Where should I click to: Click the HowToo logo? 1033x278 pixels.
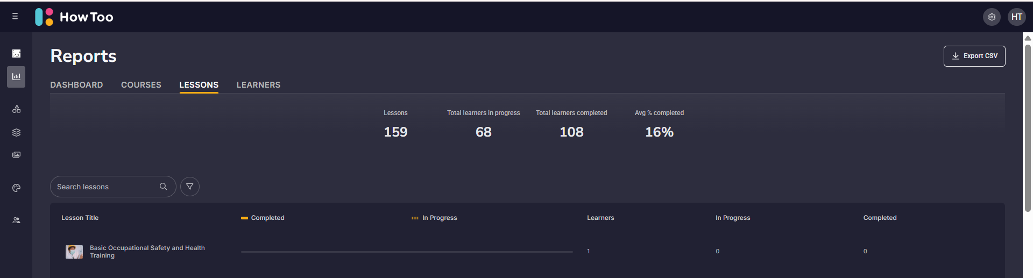(x=74, y=17)
